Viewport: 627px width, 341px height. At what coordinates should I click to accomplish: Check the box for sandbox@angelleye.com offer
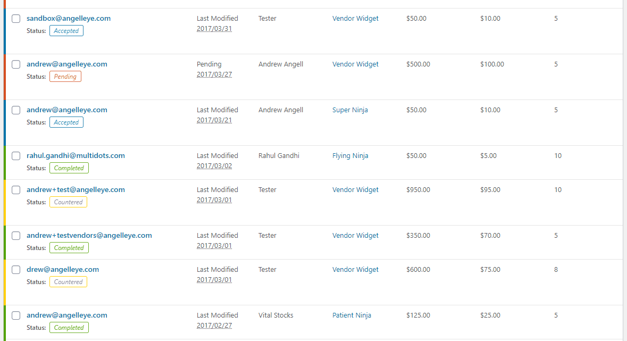click(x=16, y=19)
